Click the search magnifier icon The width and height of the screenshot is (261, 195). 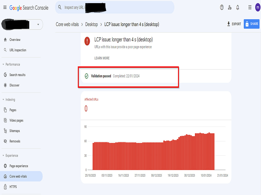tap(60, 7)
